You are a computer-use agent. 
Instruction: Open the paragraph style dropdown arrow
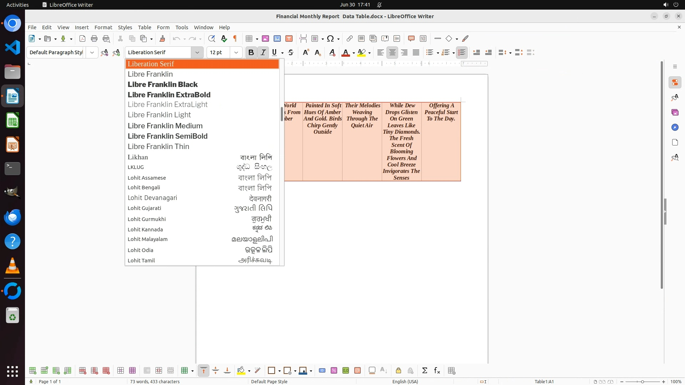pyautogui.click(x=92, y=52)
